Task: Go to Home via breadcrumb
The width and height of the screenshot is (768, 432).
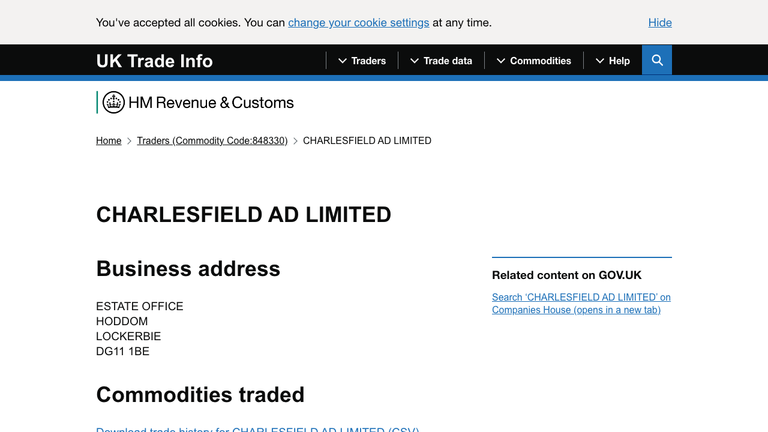Action: pyautogui.click(x=109, y=140)
